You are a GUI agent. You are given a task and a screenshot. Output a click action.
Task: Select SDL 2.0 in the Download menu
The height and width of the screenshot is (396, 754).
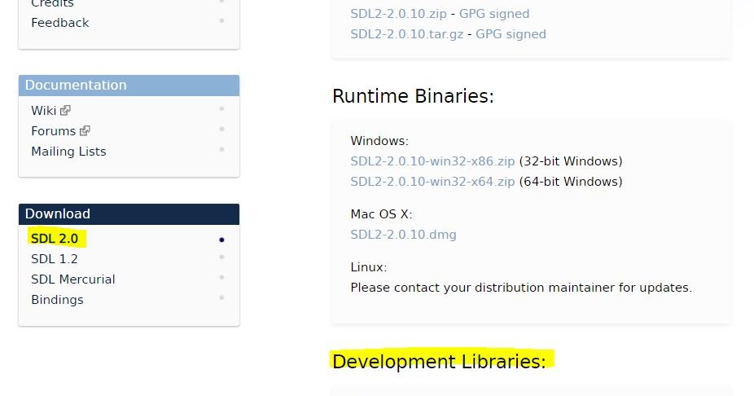tap(55, 239)
